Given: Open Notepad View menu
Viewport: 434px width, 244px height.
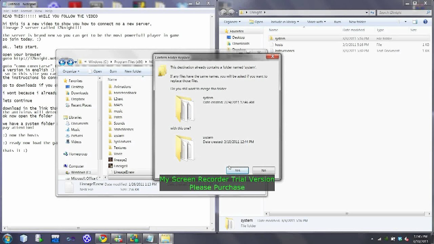Looking at the screenshot, I should coord(38,11).
